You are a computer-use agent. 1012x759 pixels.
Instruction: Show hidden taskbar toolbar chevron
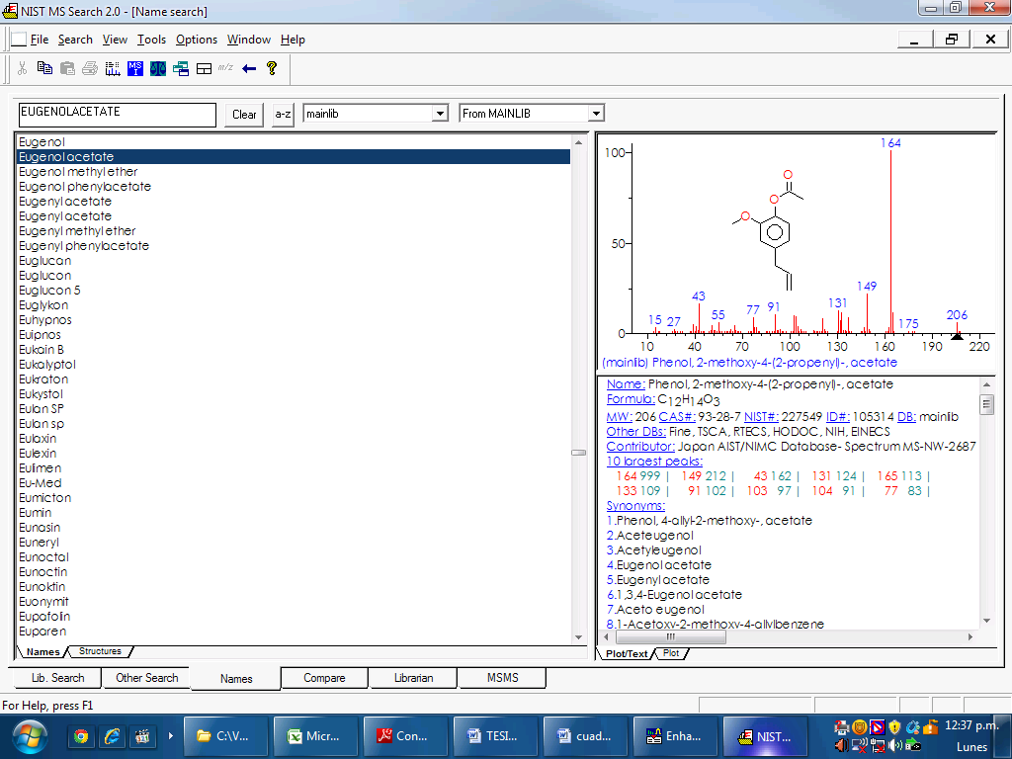170,735
